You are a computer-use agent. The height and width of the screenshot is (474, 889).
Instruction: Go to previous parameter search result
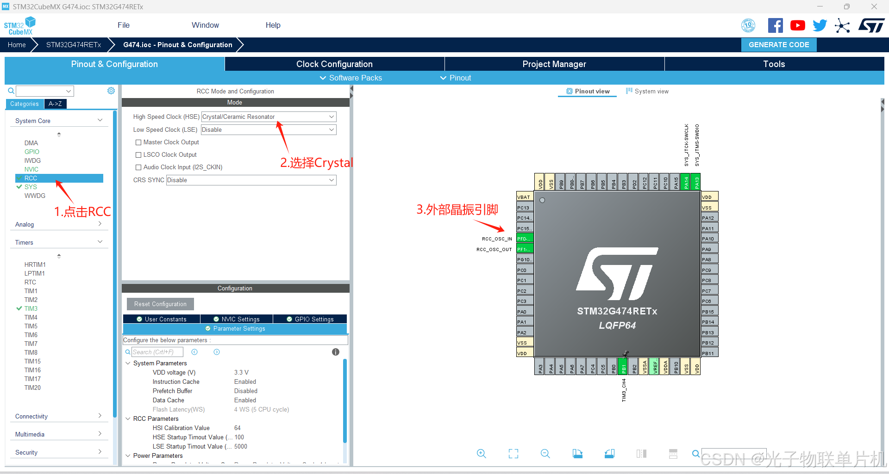coord(194,352)
